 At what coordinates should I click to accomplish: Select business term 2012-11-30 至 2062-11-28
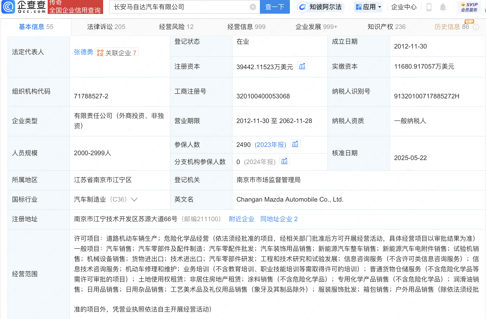point(274,121)
